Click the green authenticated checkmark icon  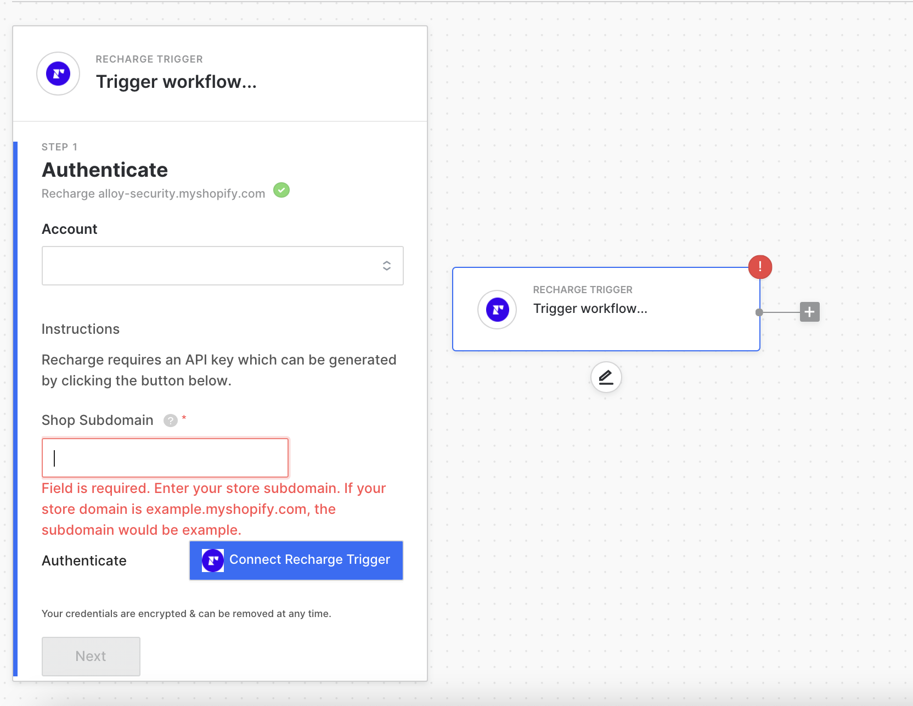[x=281, y=190]
